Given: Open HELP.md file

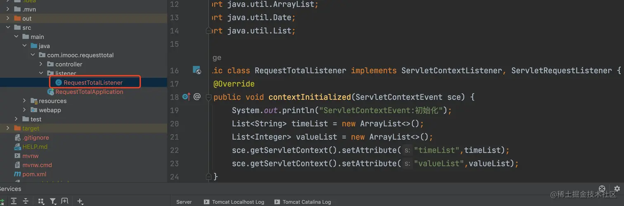Looking at the screenshot, I should point(35,147).
